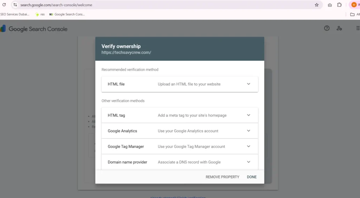360x198 pixels.
Task: Click the REMOVE PROPERTY button
Action: (222, 177)
